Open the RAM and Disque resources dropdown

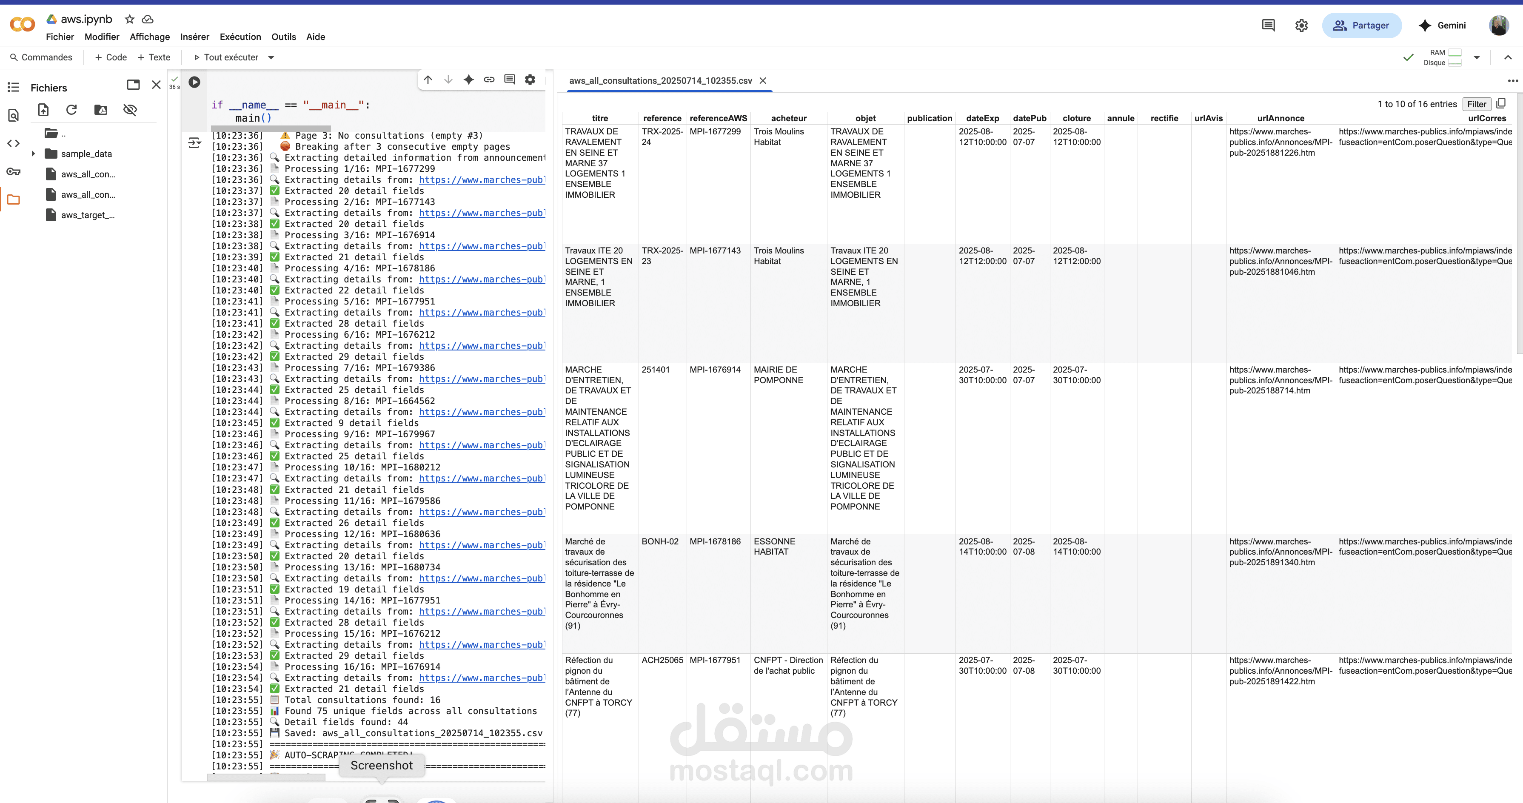(1477, 57)
